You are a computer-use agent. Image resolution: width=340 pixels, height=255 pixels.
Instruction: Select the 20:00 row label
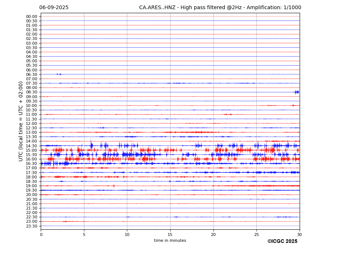[32, 195]
